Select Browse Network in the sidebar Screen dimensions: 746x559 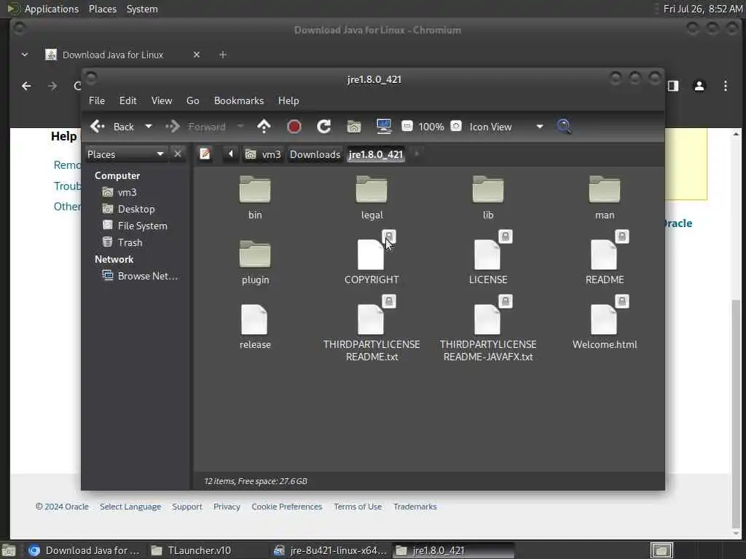pyautogui.click(x=141, y=276)
